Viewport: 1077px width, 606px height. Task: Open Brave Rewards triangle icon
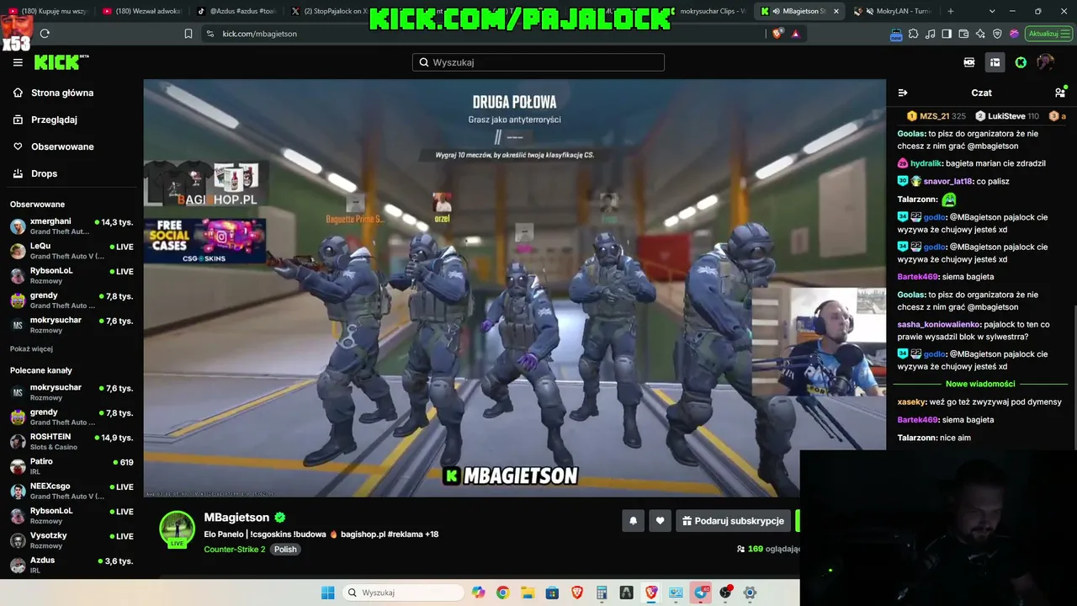pos(795,34)
